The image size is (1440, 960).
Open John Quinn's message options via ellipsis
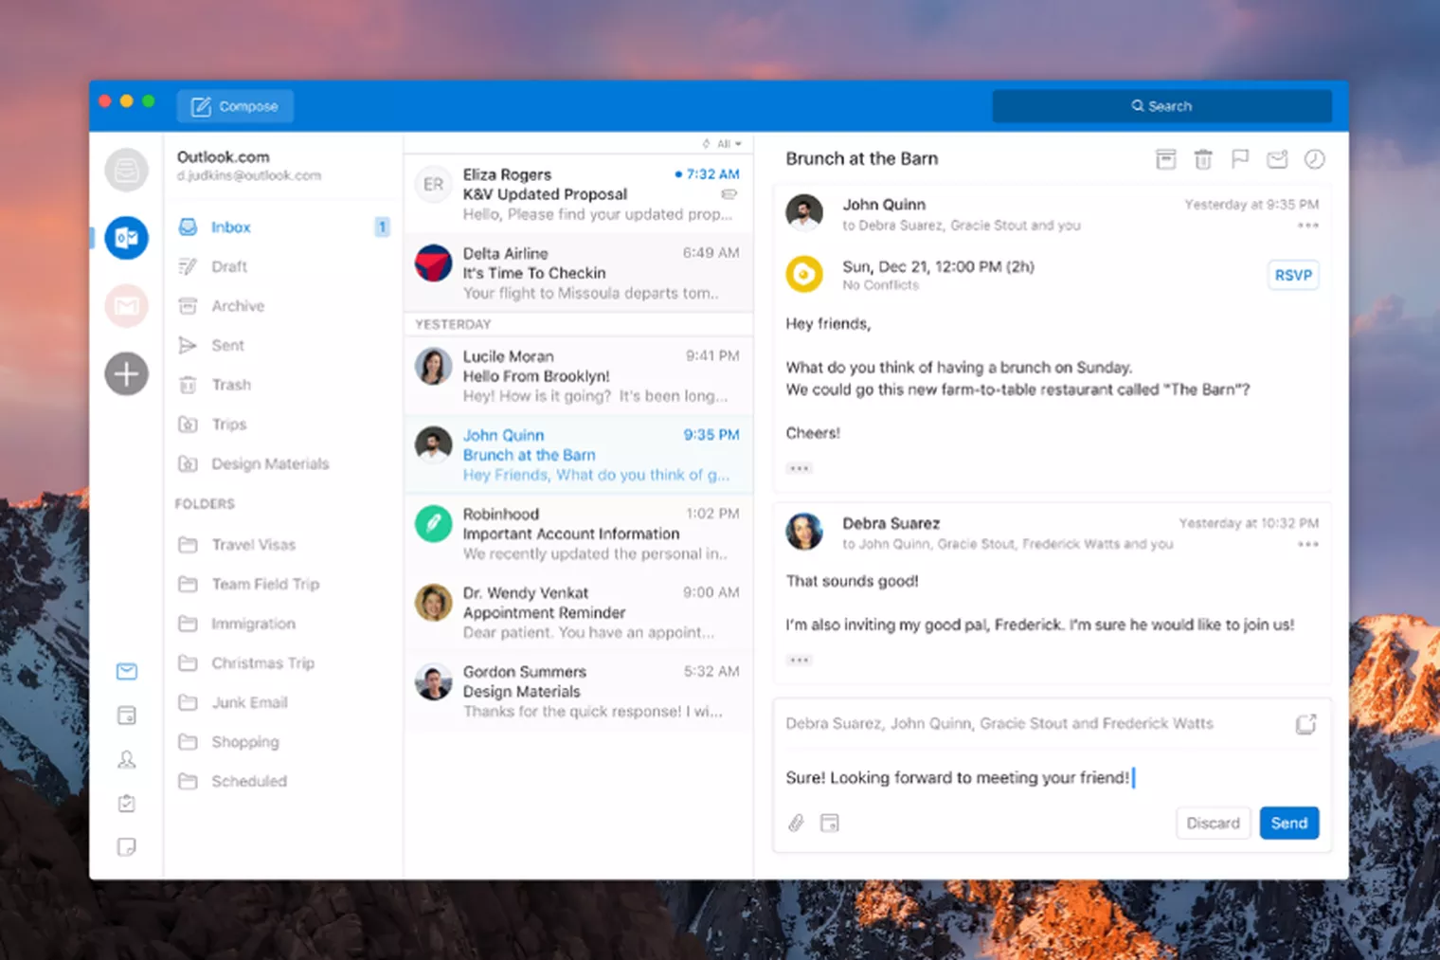1308,226
